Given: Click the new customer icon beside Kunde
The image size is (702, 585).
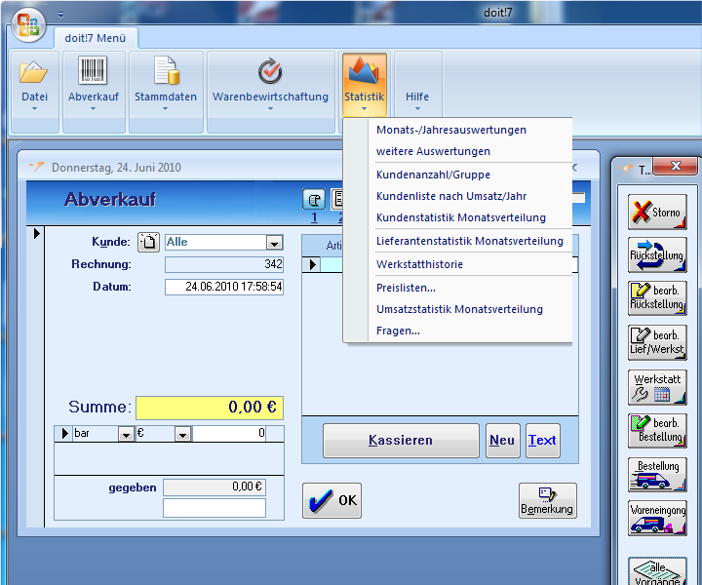Looking at the screenshot, I should tap(148, 242).
